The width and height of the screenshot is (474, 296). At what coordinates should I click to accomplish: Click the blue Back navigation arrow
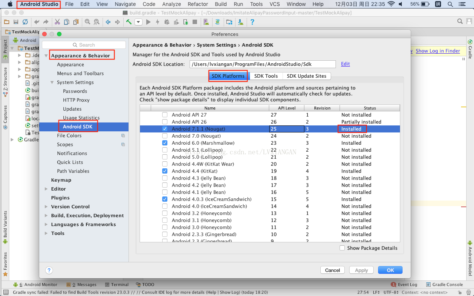point(108,22)
